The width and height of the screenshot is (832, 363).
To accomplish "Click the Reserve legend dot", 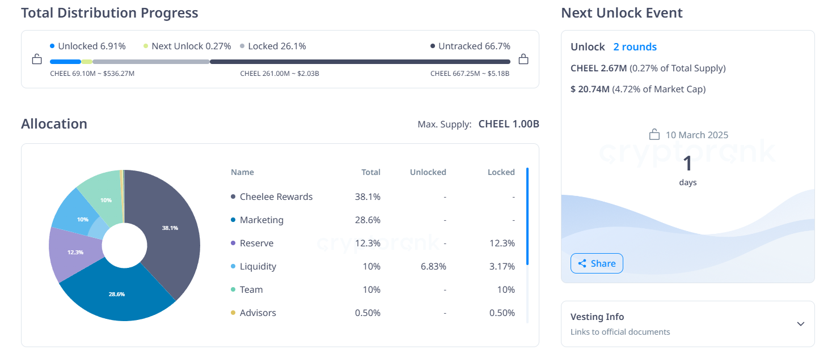I will pyautogui.click(x=233, y=243).
